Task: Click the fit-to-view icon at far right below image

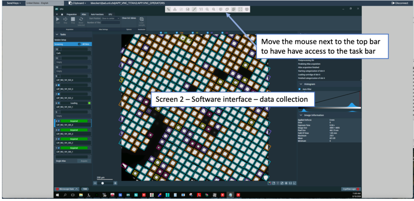Action: click(295, 183)
